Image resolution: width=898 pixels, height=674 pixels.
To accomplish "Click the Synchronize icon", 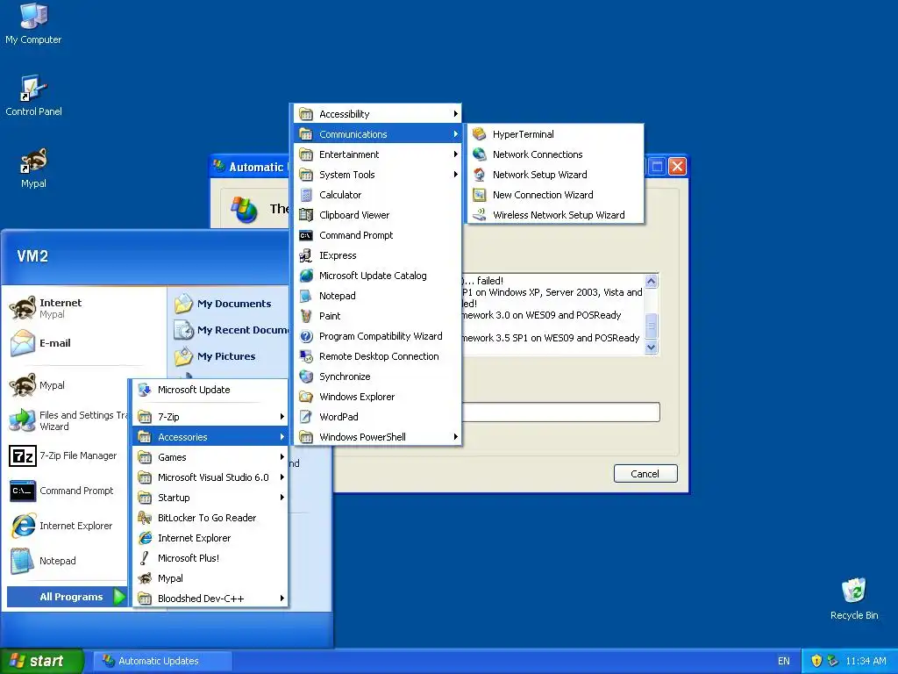I will tap(306, 376).
